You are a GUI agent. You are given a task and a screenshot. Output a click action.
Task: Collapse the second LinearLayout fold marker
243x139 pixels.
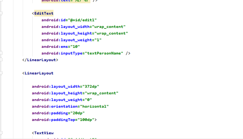(x=1, y=73)
